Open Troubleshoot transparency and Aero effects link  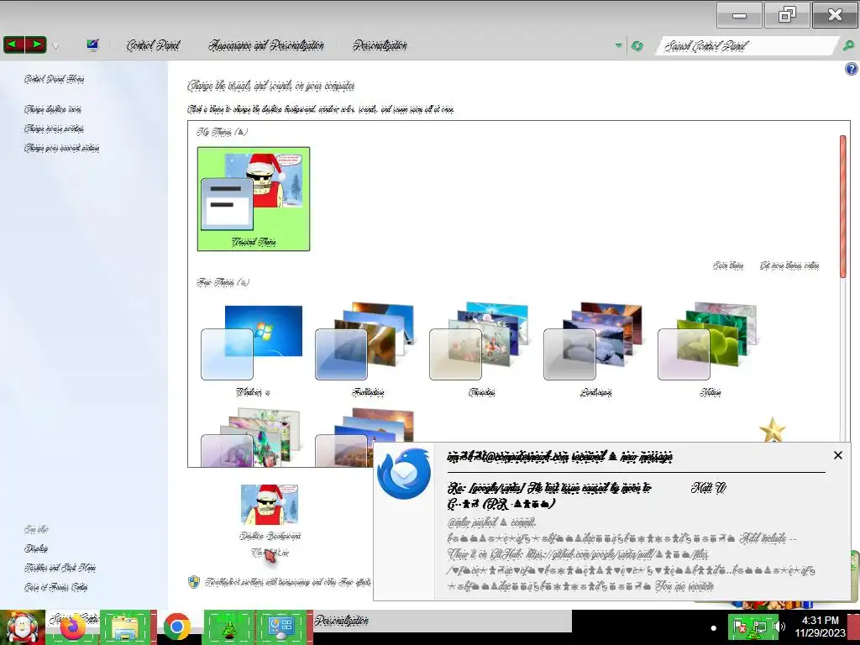288,582
